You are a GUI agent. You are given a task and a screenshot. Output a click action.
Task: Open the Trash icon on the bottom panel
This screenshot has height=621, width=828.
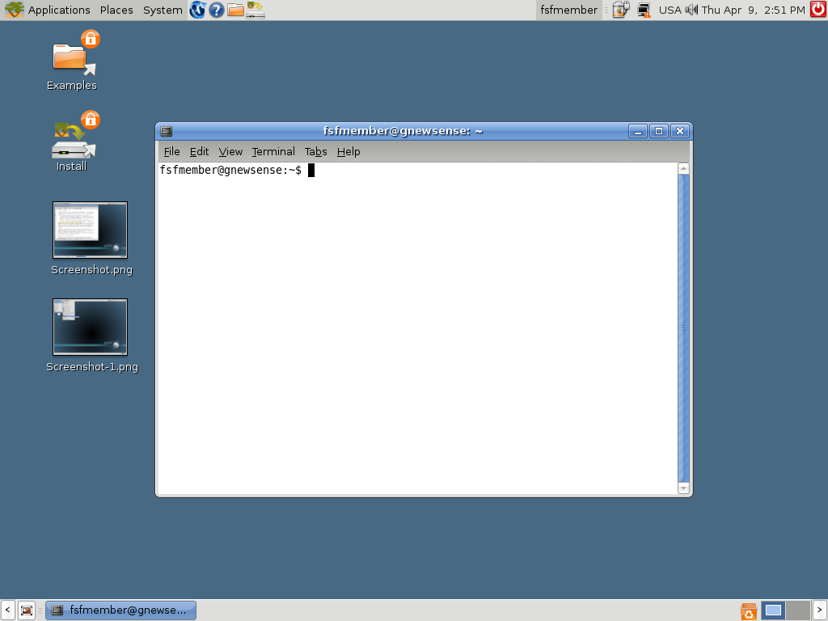(x=748, y=610)
